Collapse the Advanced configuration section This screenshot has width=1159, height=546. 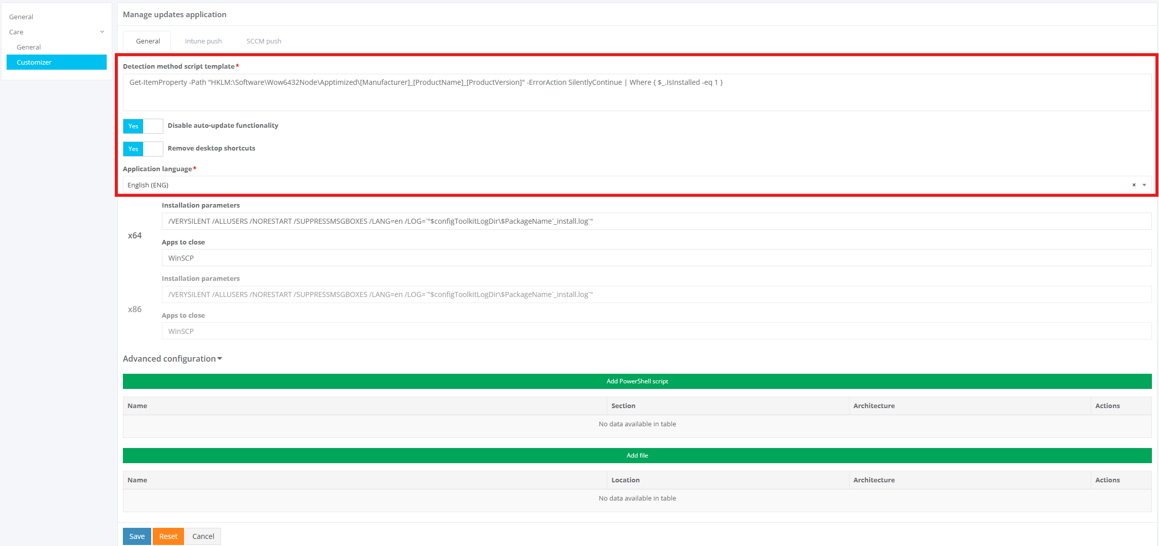172,359
